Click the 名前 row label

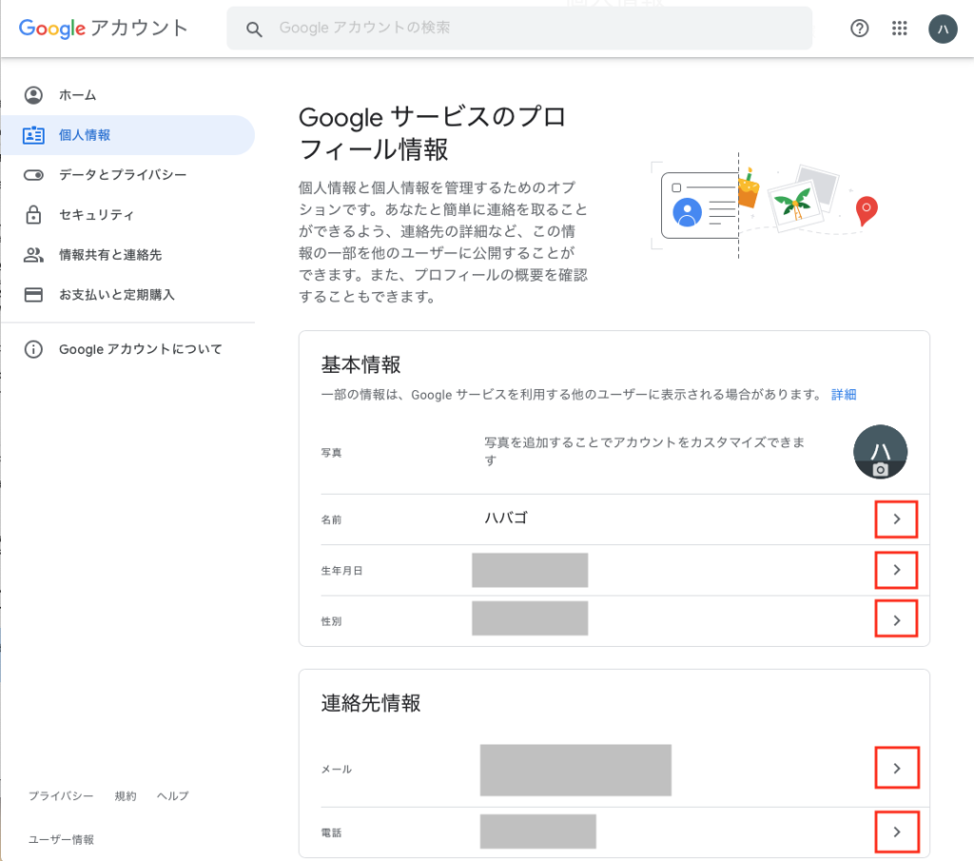(331, 519)
